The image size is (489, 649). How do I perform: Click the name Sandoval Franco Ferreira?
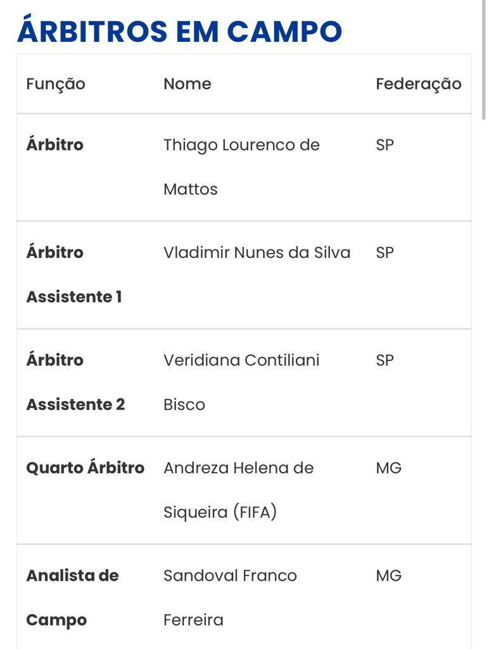tap(230, 598)
